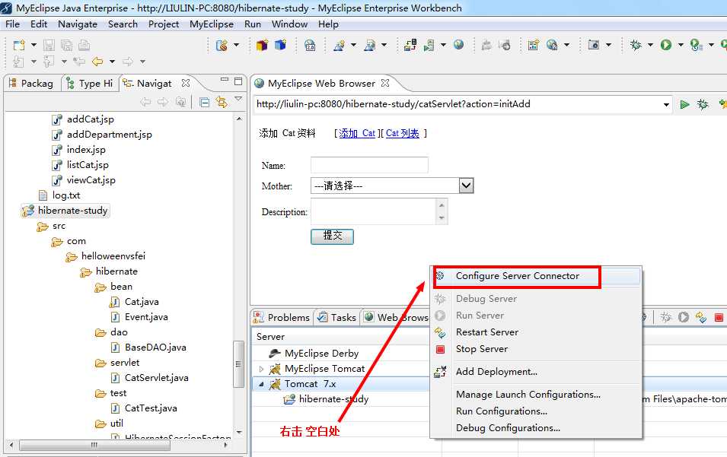Switch to the Type Hierarchy tab
This screenshot has height=457, width=727.
[x=90, y=84]
